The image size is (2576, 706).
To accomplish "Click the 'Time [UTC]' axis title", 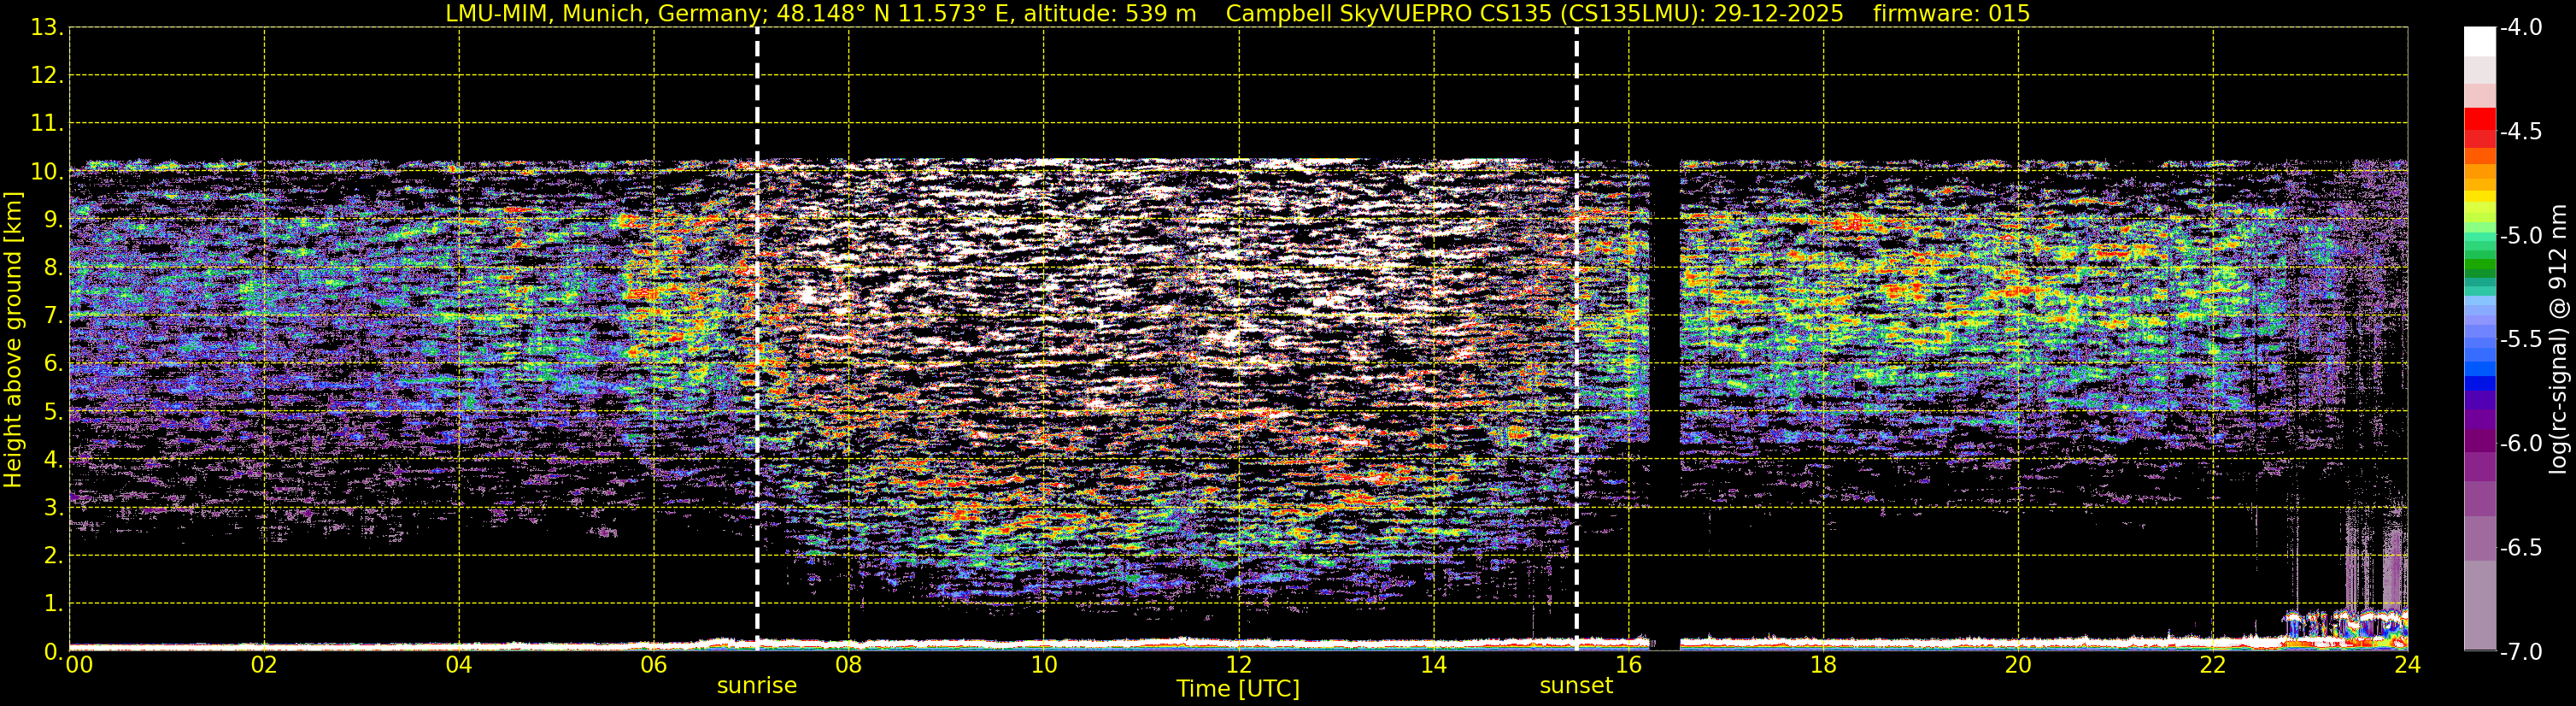I will (x=1238, y=688).
